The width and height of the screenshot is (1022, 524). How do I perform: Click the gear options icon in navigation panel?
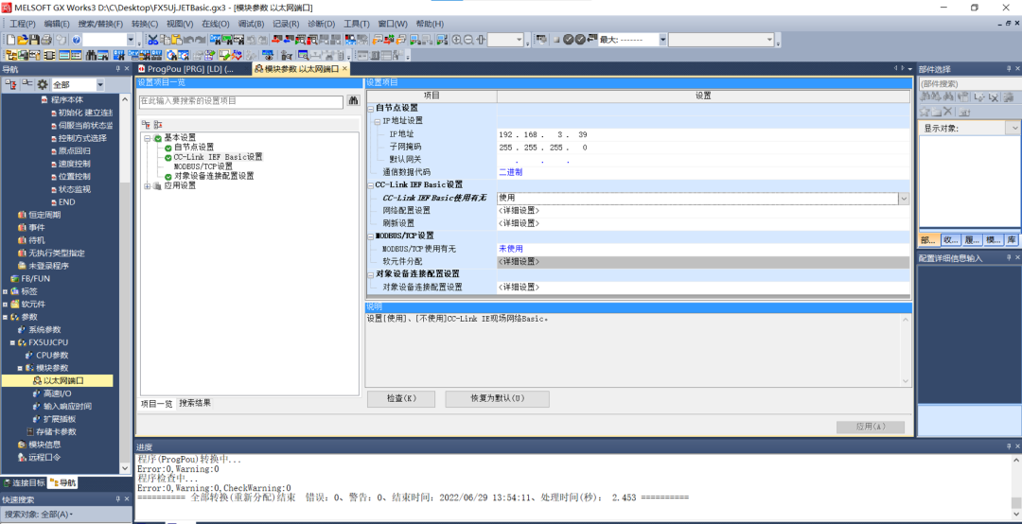(43, 84)
